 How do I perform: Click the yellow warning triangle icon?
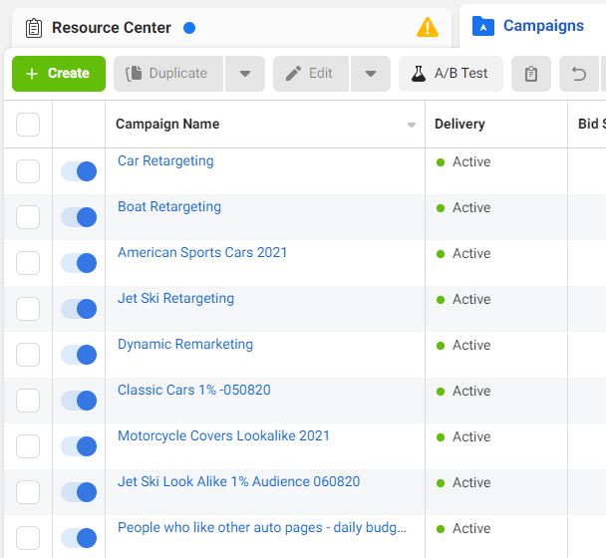click(x=427, y=28)
